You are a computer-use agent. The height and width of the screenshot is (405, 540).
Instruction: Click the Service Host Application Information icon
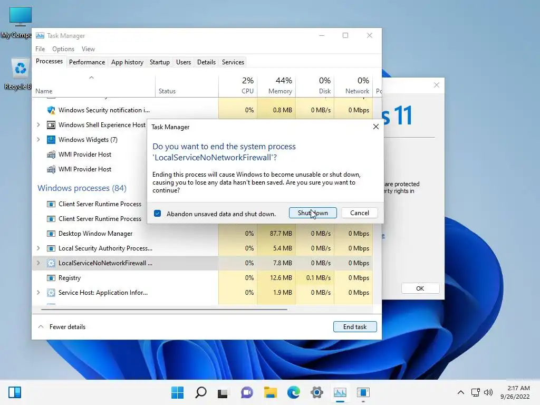[x=51, y=293]
